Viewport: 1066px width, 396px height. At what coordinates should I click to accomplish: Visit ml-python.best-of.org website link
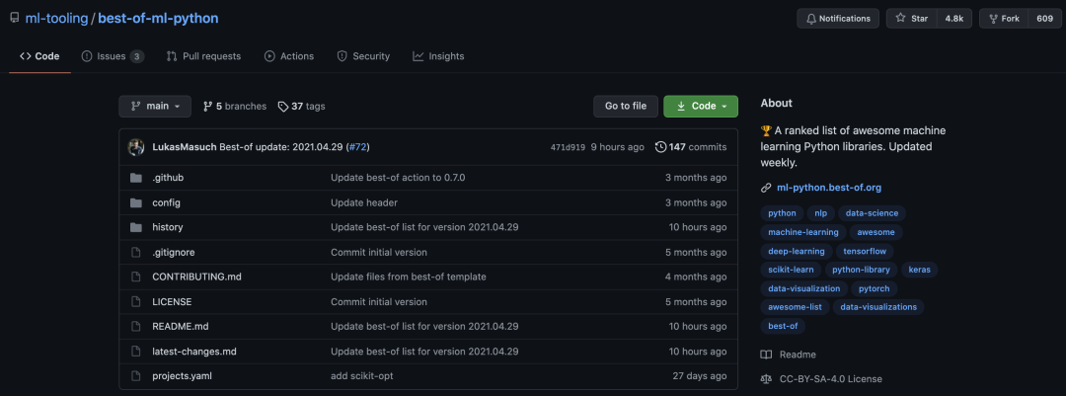click(x=829, y=187)
